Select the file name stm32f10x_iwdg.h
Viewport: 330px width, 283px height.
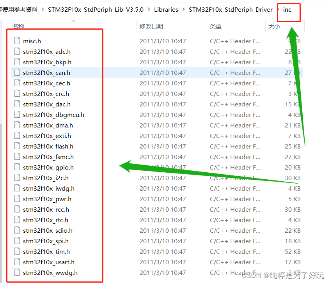point(49,188)
